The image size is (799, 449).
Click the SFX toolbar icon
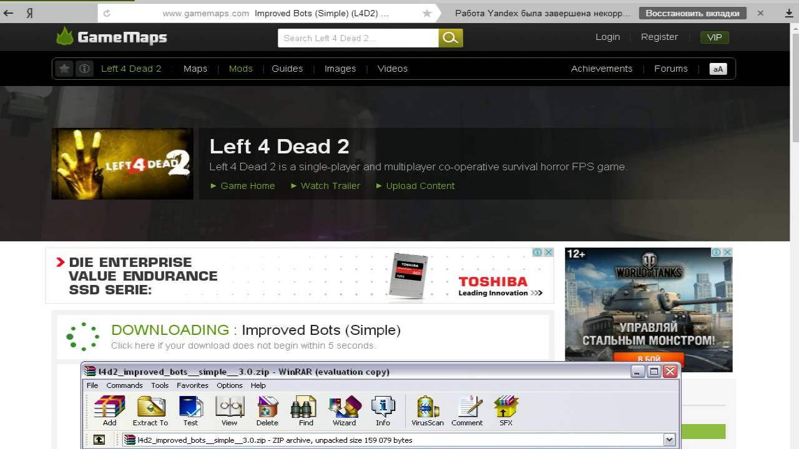pyautogui.click(x=506, y=411)
